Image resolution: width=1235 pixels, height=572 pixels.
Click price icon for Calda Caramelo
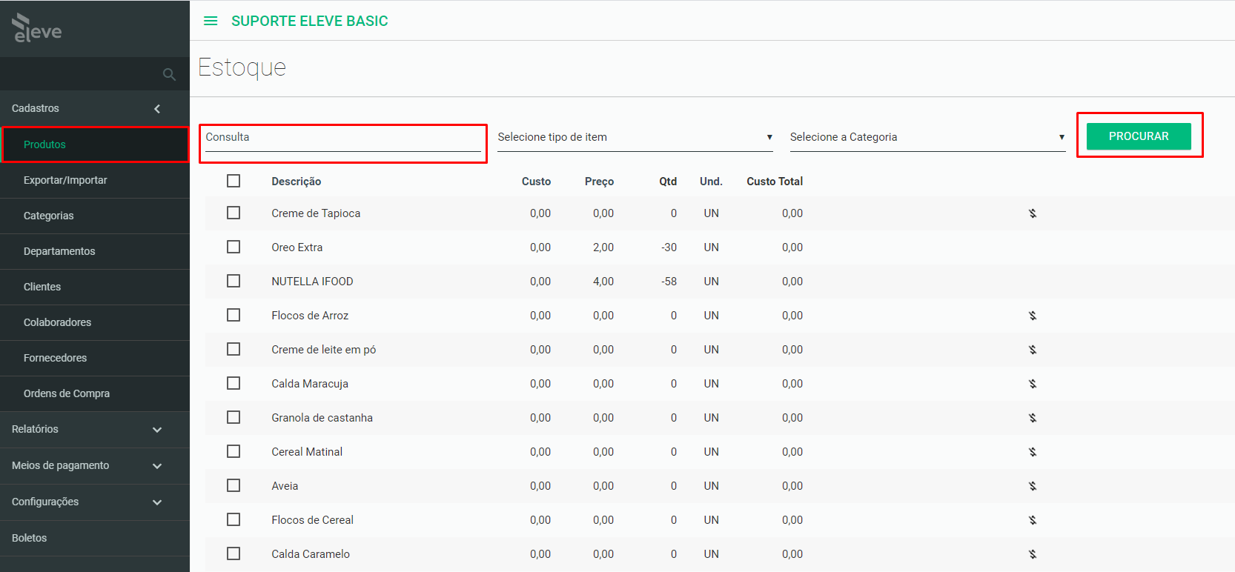(1032, 554)
